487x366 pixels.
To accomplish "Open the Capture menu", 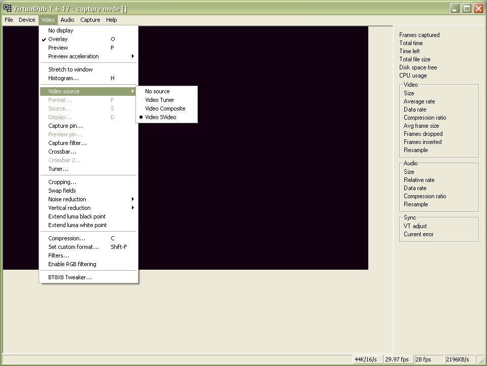I will coord(90,20).
